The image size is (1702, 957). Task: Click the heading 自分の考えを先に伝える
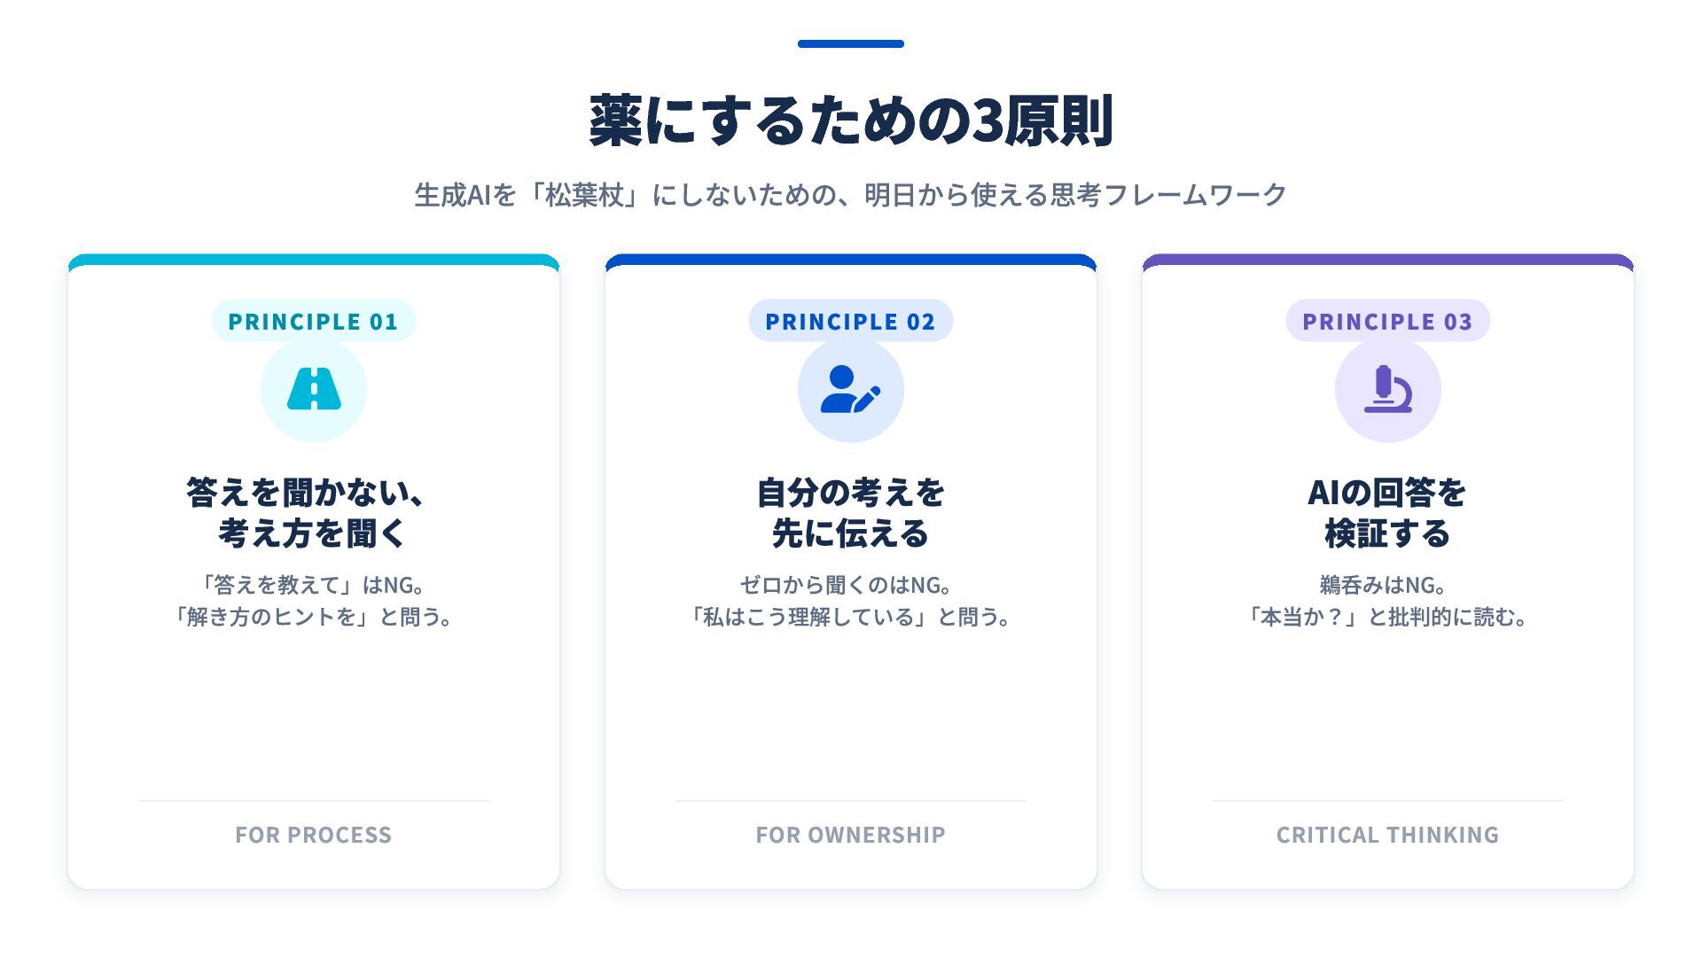850,512
